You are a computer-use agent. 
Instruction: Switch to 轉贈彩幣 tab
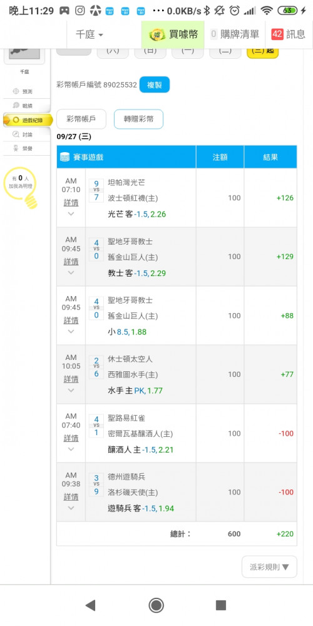click(138, 119)
